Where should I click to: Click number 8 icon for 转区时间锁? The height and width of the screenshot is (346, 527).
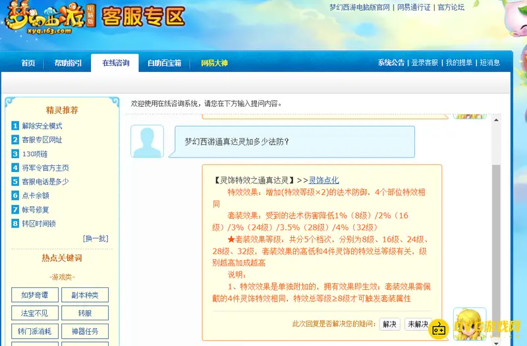point(15,223)
